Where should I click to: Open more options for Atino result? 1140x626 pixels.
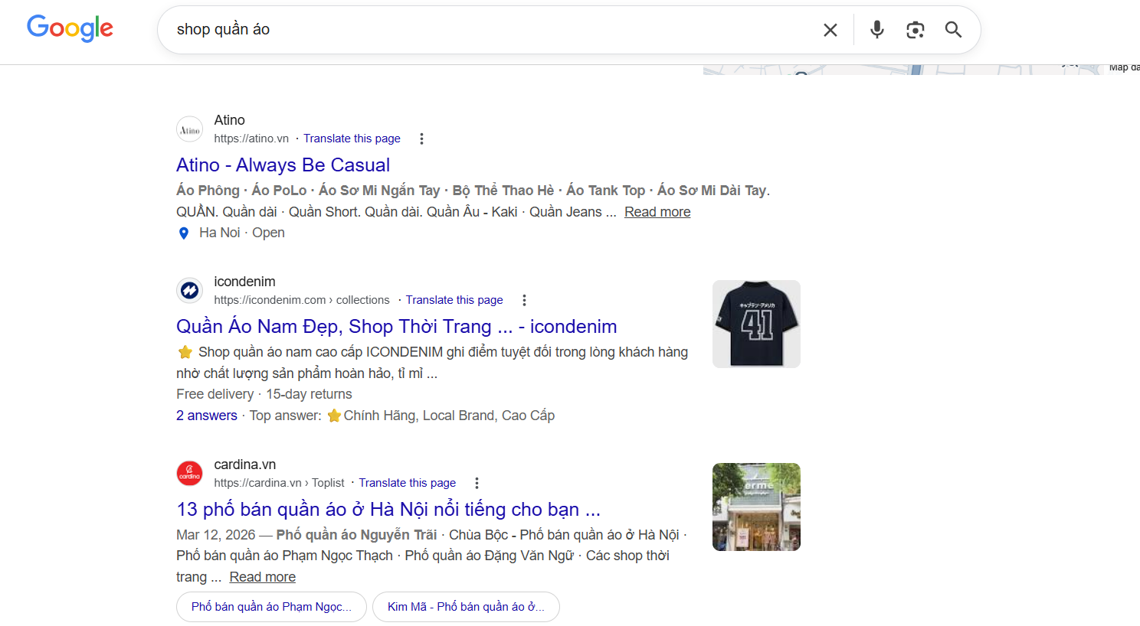click(421, 139)
